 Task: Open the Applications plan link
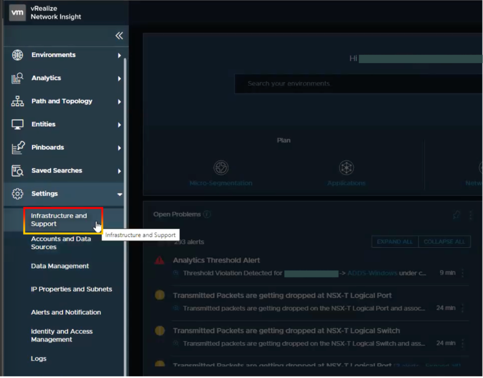[346, 184]
